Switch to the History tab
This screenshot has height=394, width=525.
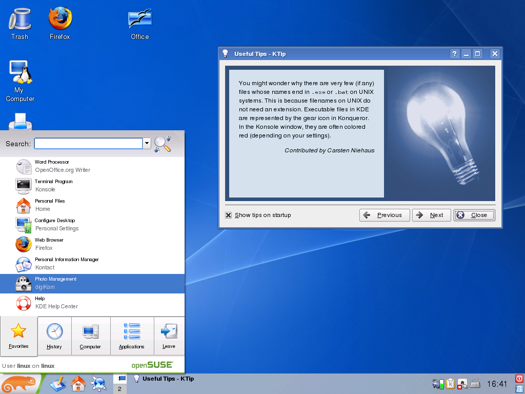(x=54, y=336)
